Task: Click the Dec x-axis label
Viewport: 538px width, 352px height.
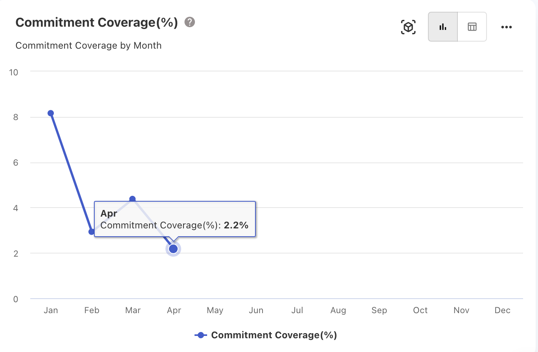Action: (x=502, y=310)
